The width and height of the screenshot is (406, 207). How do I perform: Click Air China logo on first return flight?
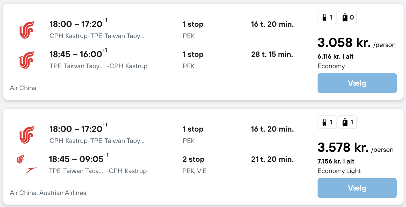click(26, 60)
